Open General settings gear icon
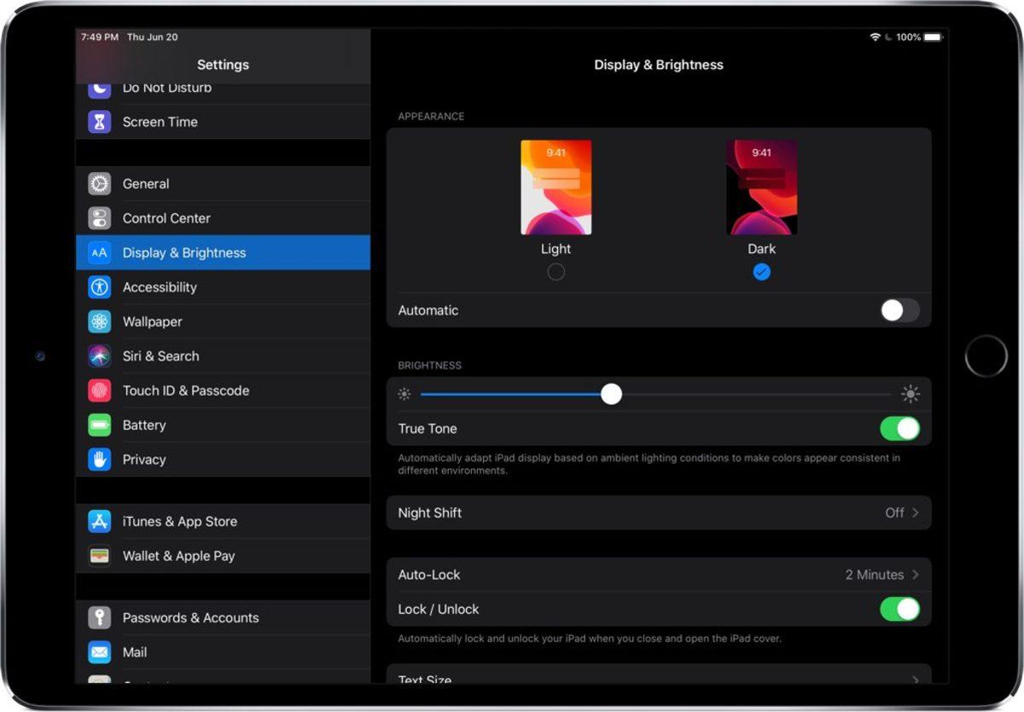The width and height of the screenshot is (1024, 712). pos(100,183)
